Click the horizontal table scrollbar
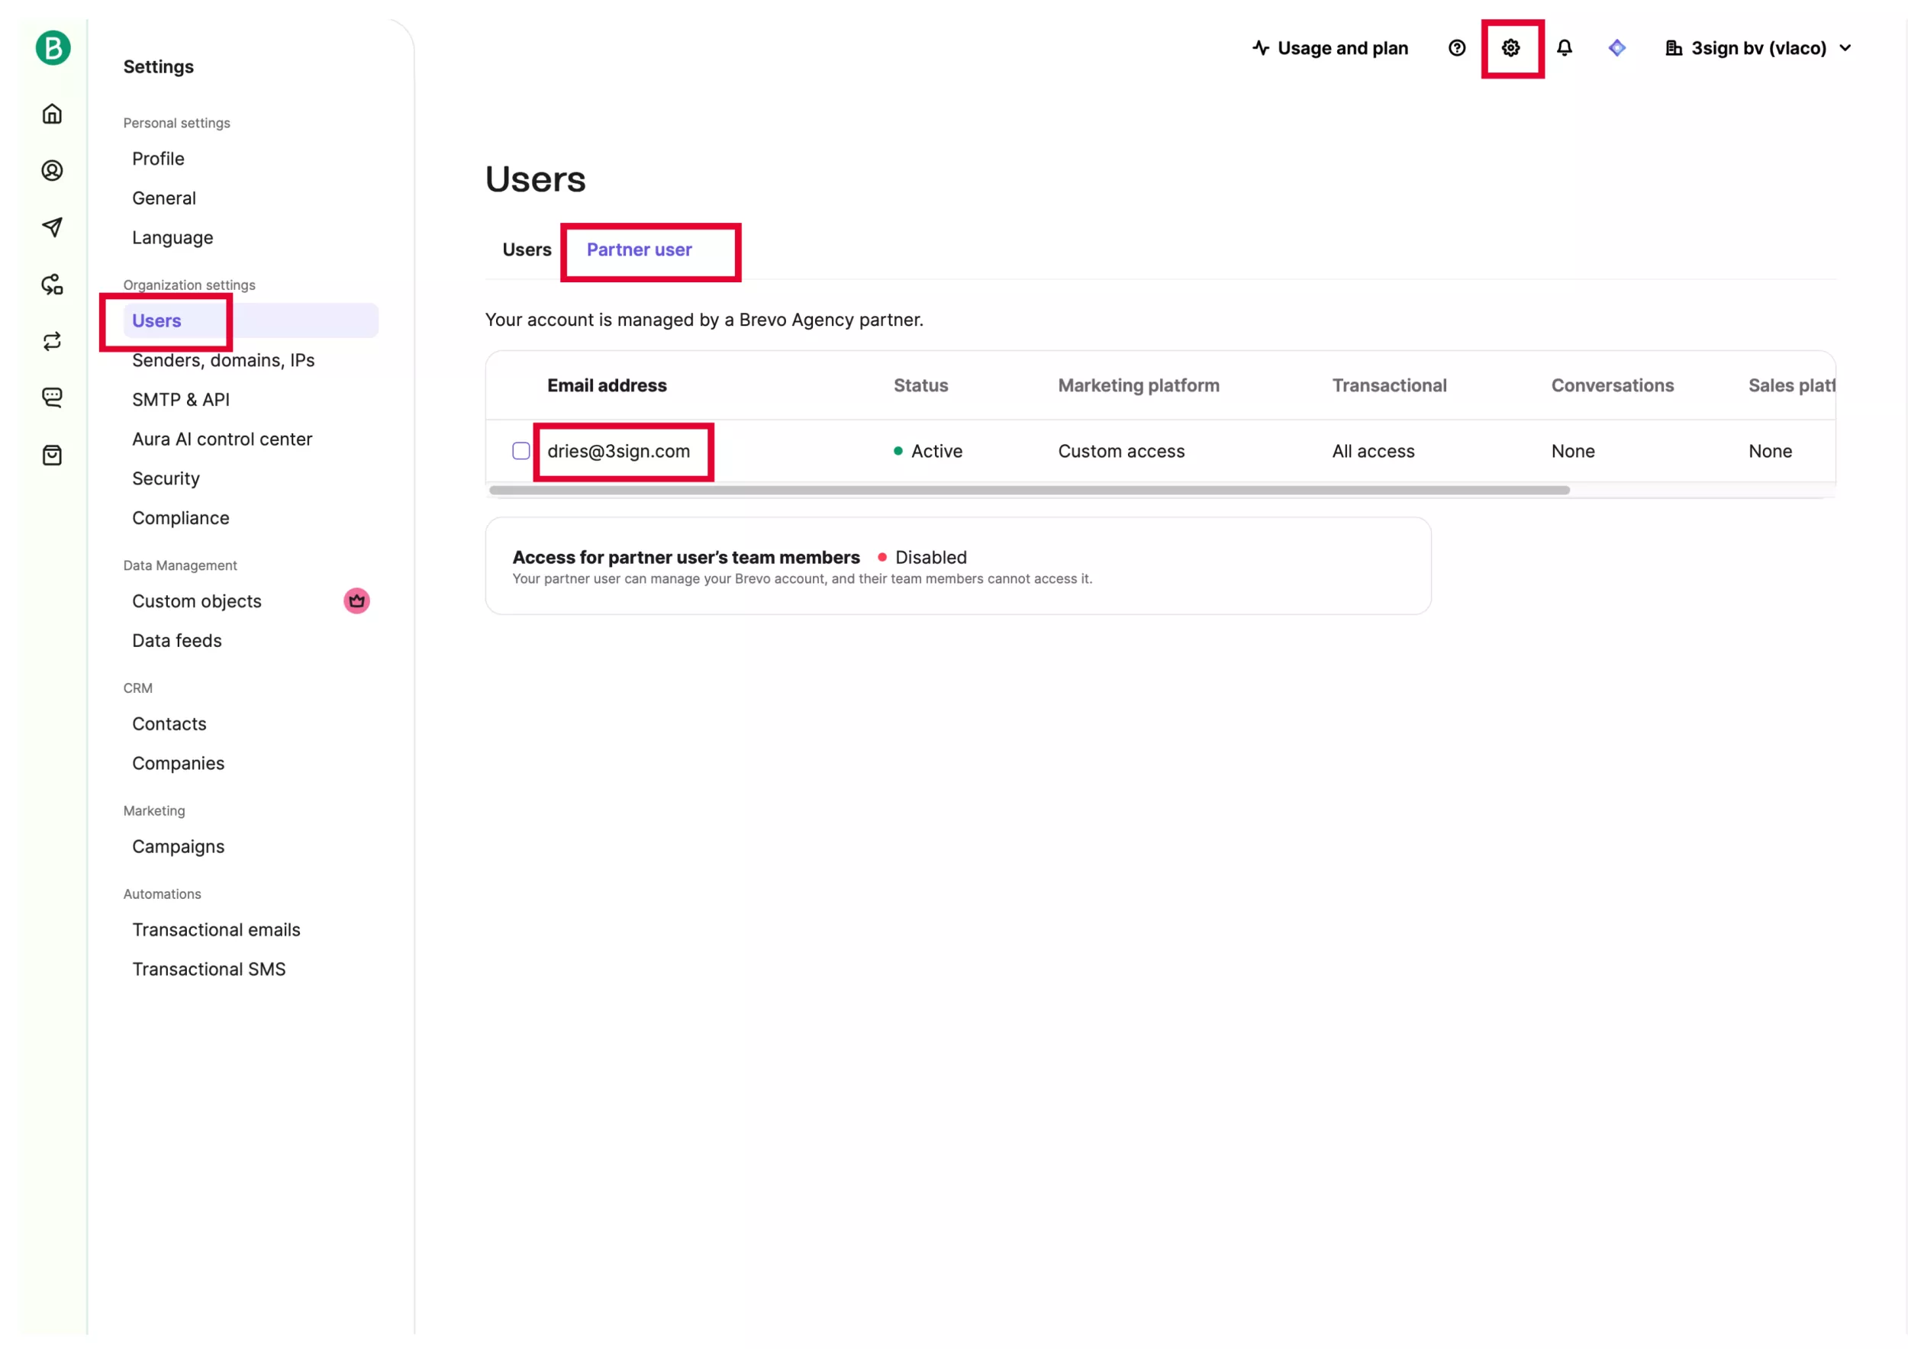The image size is (1908, 1349). (1029, 491)
